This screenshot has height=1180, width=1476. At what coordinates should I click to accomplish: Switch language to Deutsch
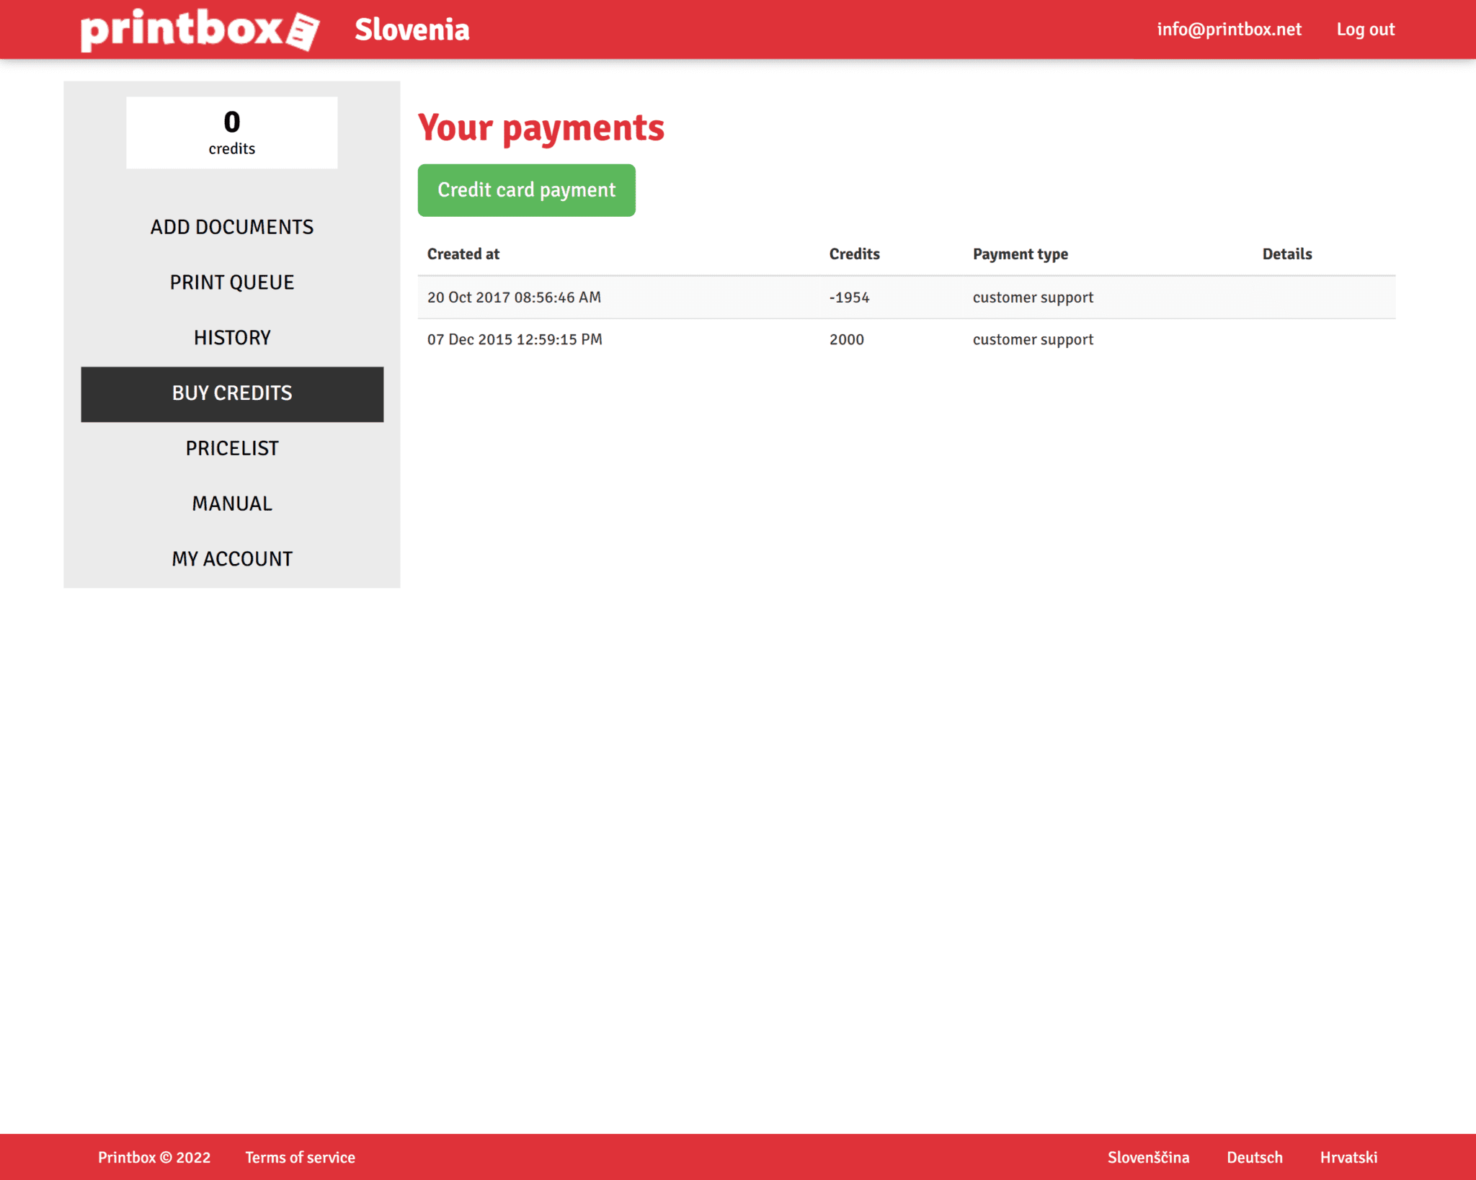[1254, 1158]
